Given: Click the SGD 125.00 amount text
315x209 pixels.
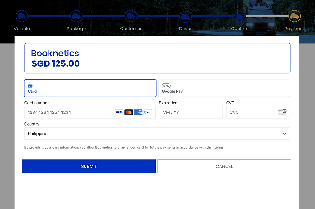Looking at the screenshot, I should pyautogui.click(x=56, y=63).
